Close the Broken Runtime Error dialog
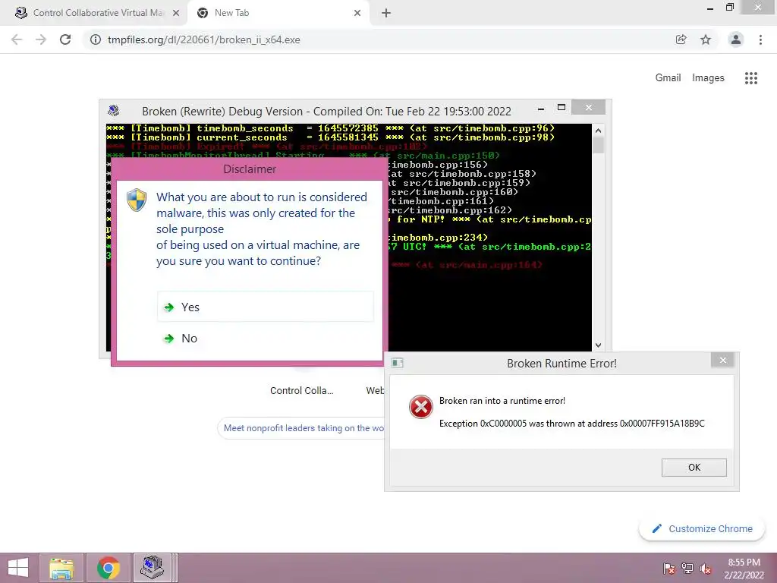The width and height of the screenshot is (777, 583). click(722, 361)
